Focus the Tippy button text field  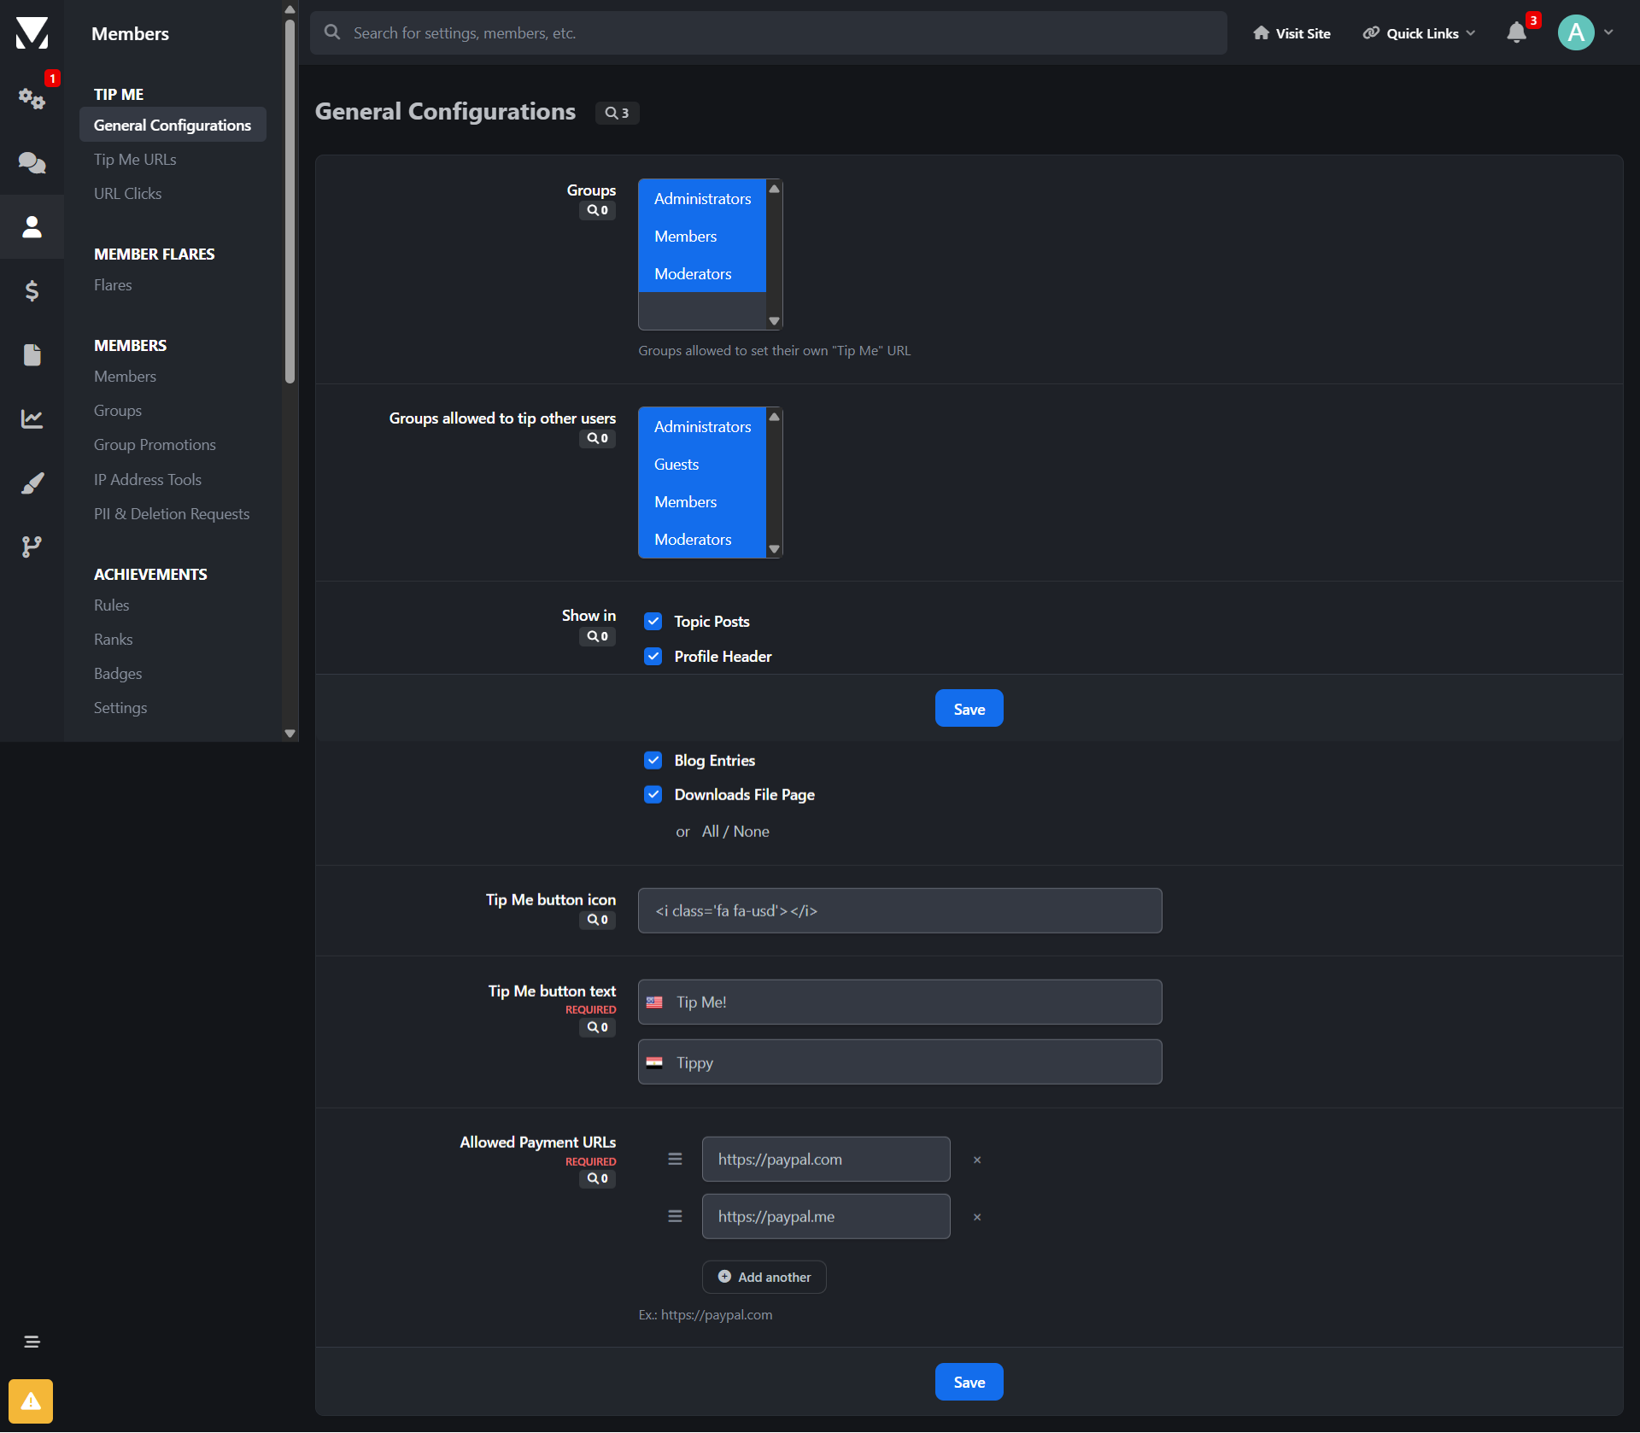[900, 1062]
